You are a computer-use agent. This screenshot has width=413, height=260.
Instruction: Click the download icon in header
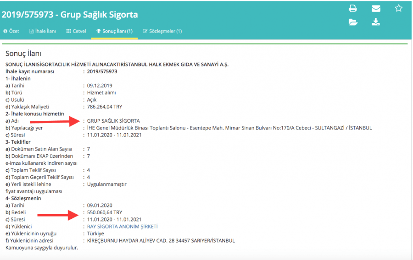pos(375,22)
